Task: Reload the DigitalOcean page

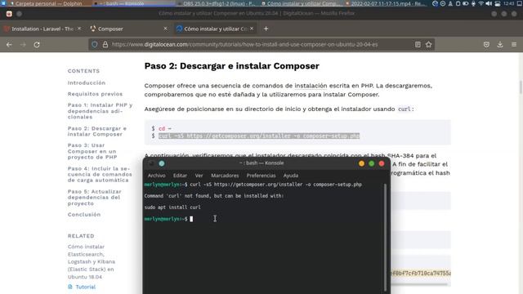Action: (x=37, y=44)
